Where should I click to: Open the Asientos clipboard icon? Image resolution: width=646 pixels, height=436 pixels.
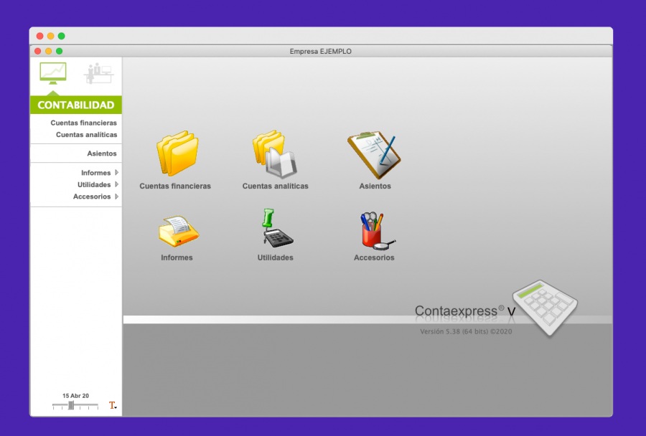374,155
